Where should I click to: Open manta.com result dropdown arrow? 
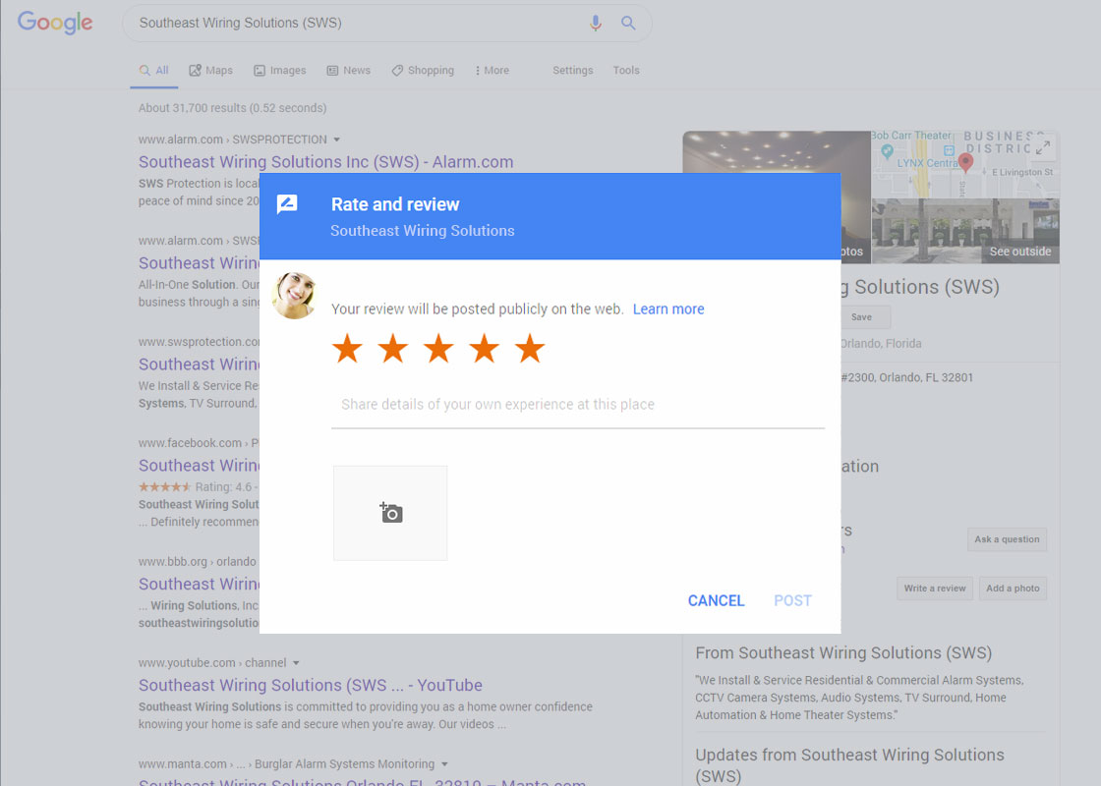click(x=444, y=764)
